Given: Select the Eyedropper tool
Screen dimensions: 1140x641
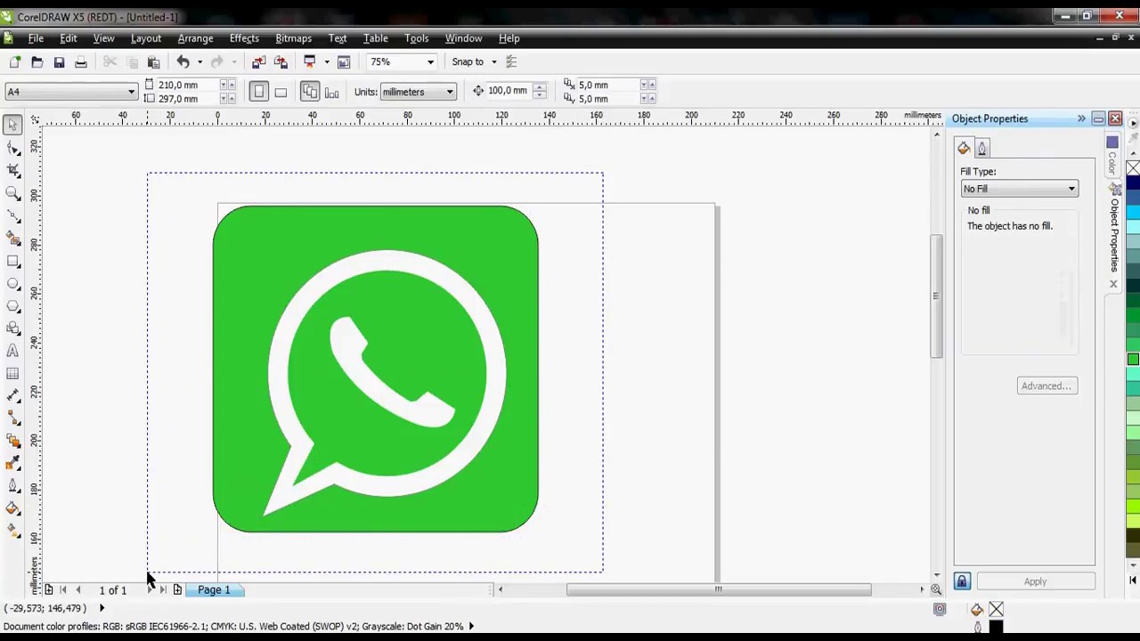Looking at the screenshot, I should (12, 463).
